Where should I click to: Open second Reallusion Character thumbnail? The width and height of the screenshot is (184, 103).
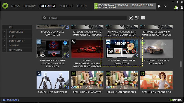(x=122, y=80)
